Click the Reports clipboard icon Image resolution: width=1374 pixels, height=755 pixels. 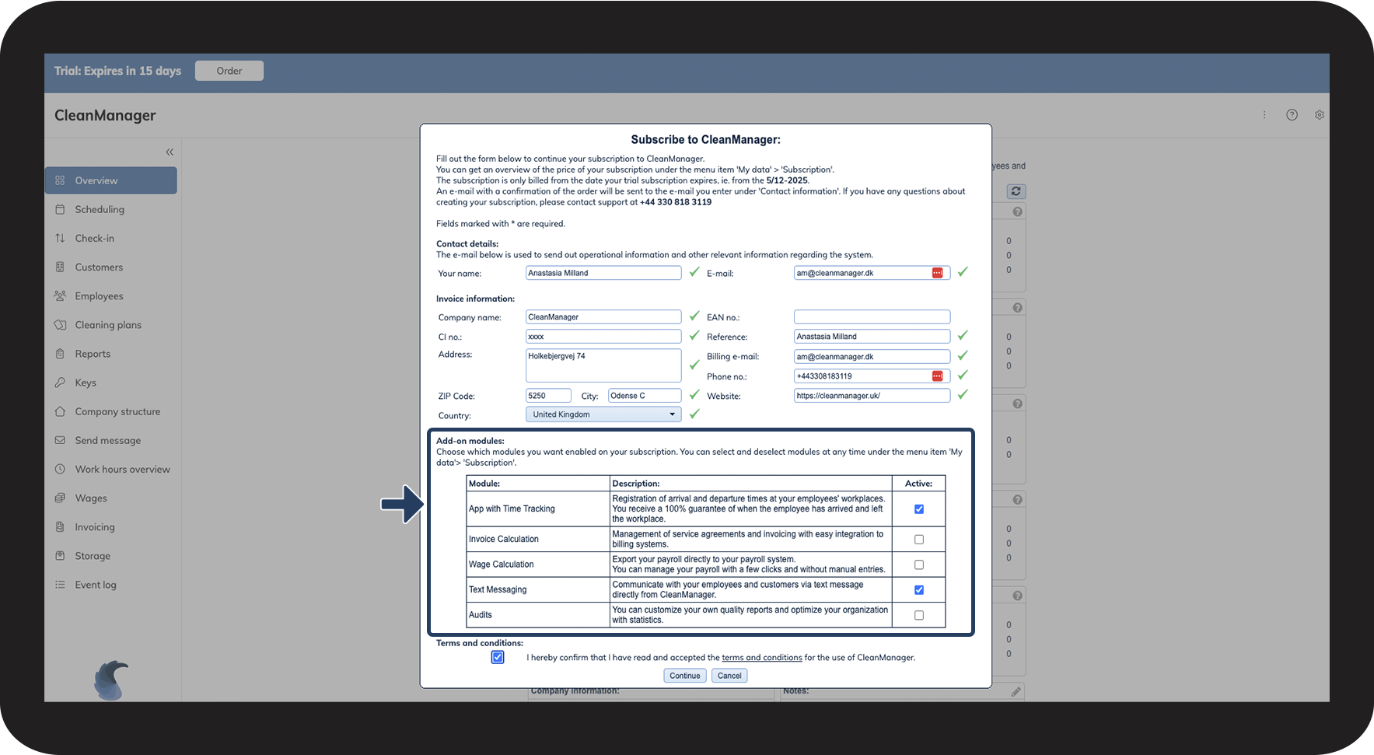60,354
